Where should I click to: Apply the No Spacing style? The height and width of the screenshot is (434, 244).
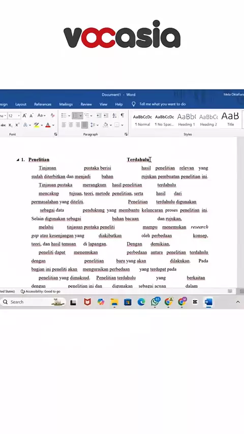[x=165, y=120]
